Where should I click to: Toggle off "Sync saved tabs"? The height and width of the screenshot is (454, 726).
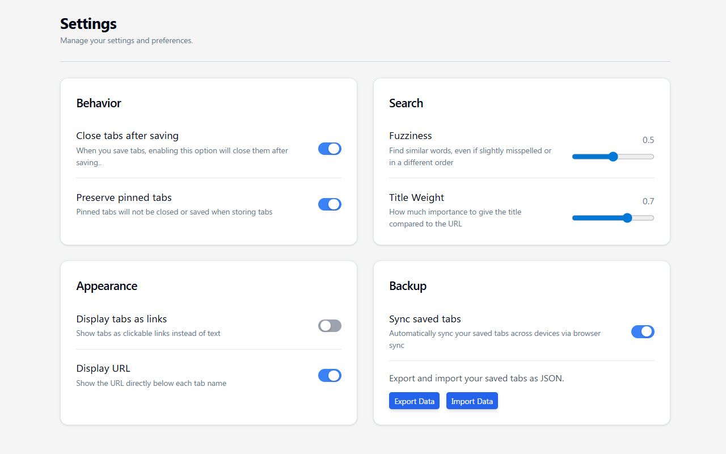point(643,331)
